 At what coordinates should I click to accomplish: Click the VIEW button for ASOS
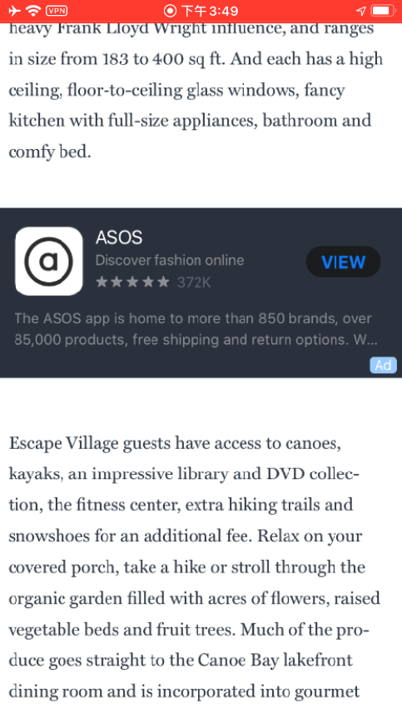[344, 262]
